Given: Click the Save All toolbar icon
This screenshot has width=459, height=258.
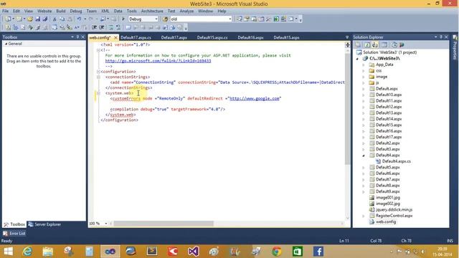Looking at the screenshot, I should tap(44, 19).
